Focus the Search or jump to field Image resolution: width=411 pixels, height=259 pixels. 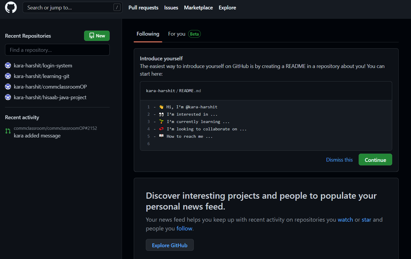73,7
